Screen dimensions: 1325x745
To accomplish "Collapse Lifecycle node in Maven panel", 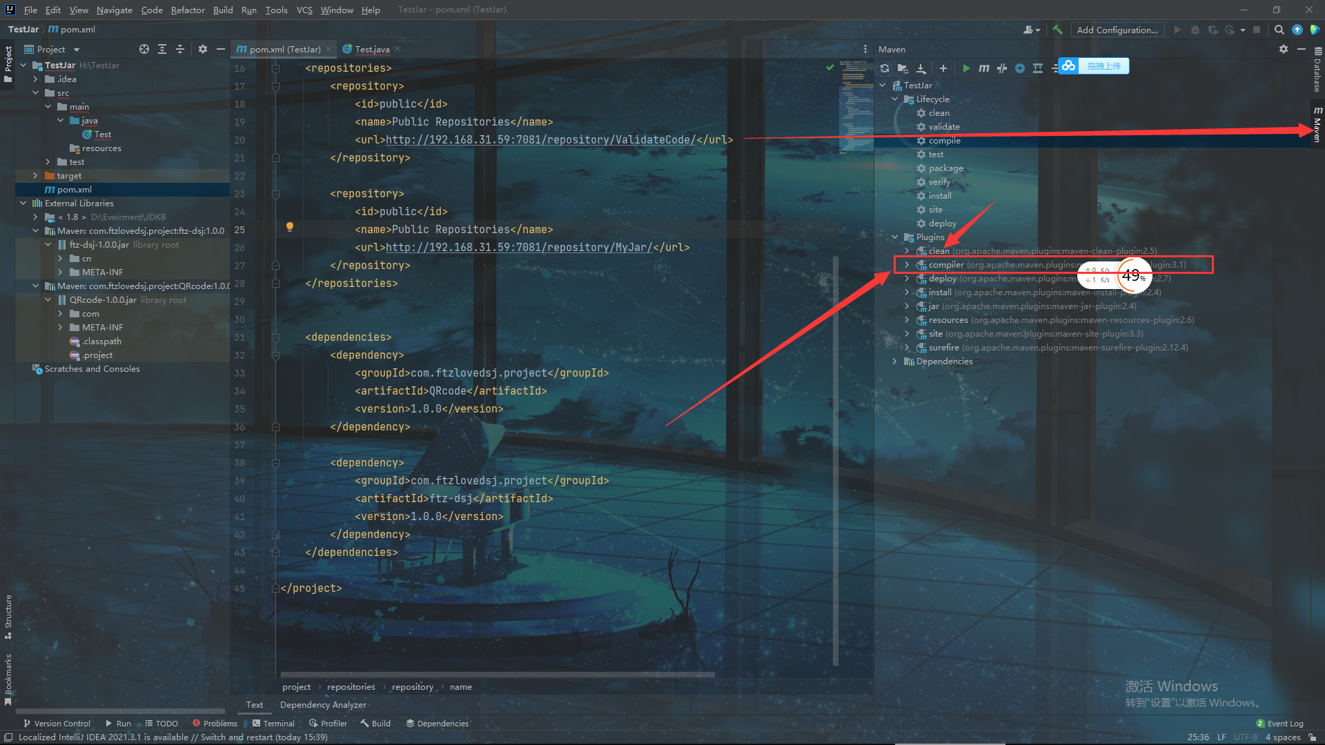I will (x=895, y=99).
